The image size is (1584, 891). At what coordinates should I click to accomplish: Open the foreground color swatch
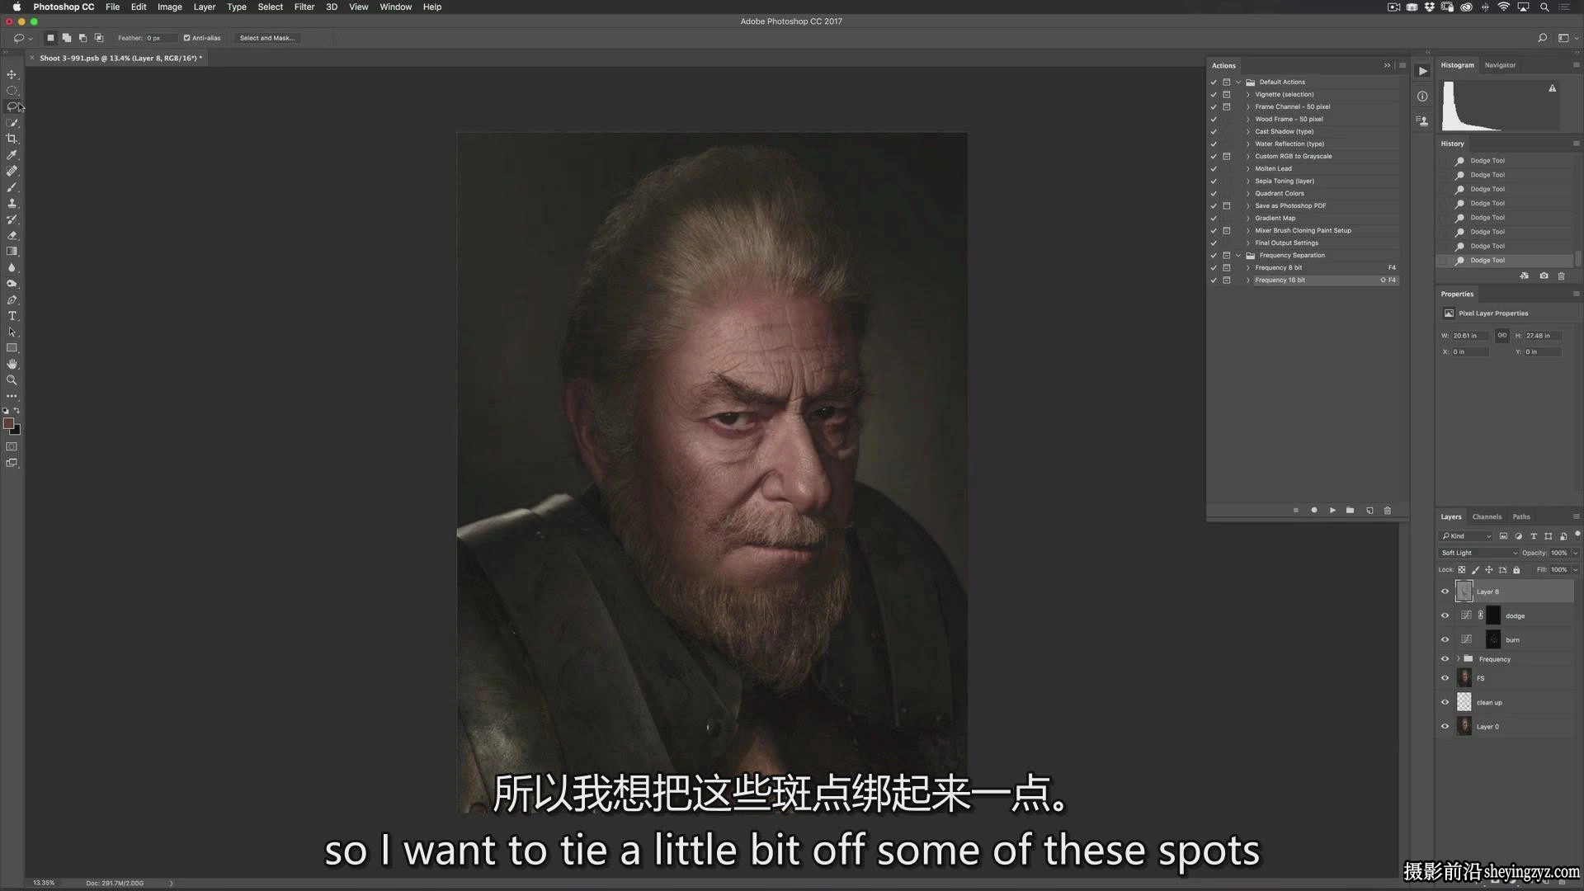(8, 423)
